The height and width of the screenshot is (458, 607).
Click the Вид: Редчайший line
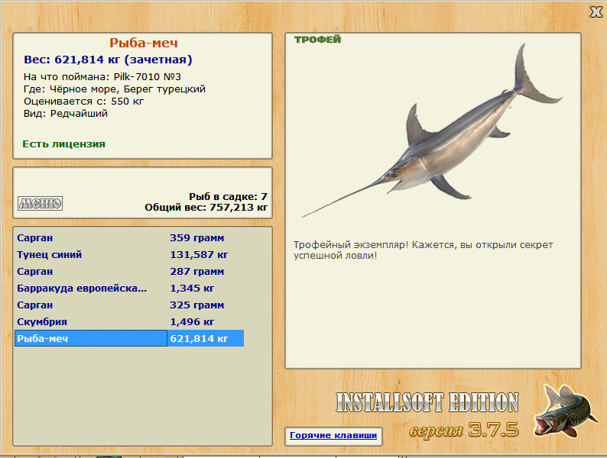tap(66, 114)
